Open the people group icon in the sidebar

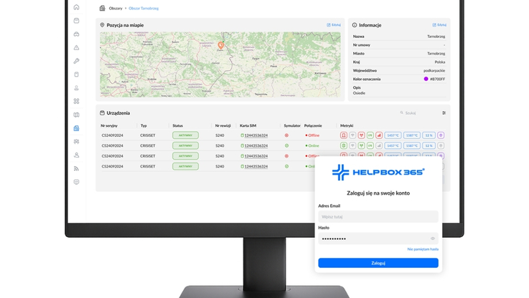(76, 142)
